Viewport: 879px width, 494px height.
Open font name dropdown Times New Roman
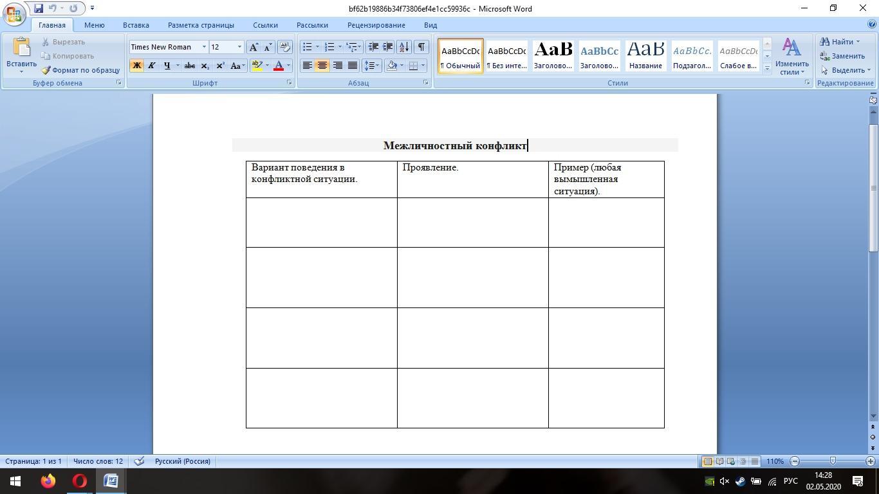point(204,47)
